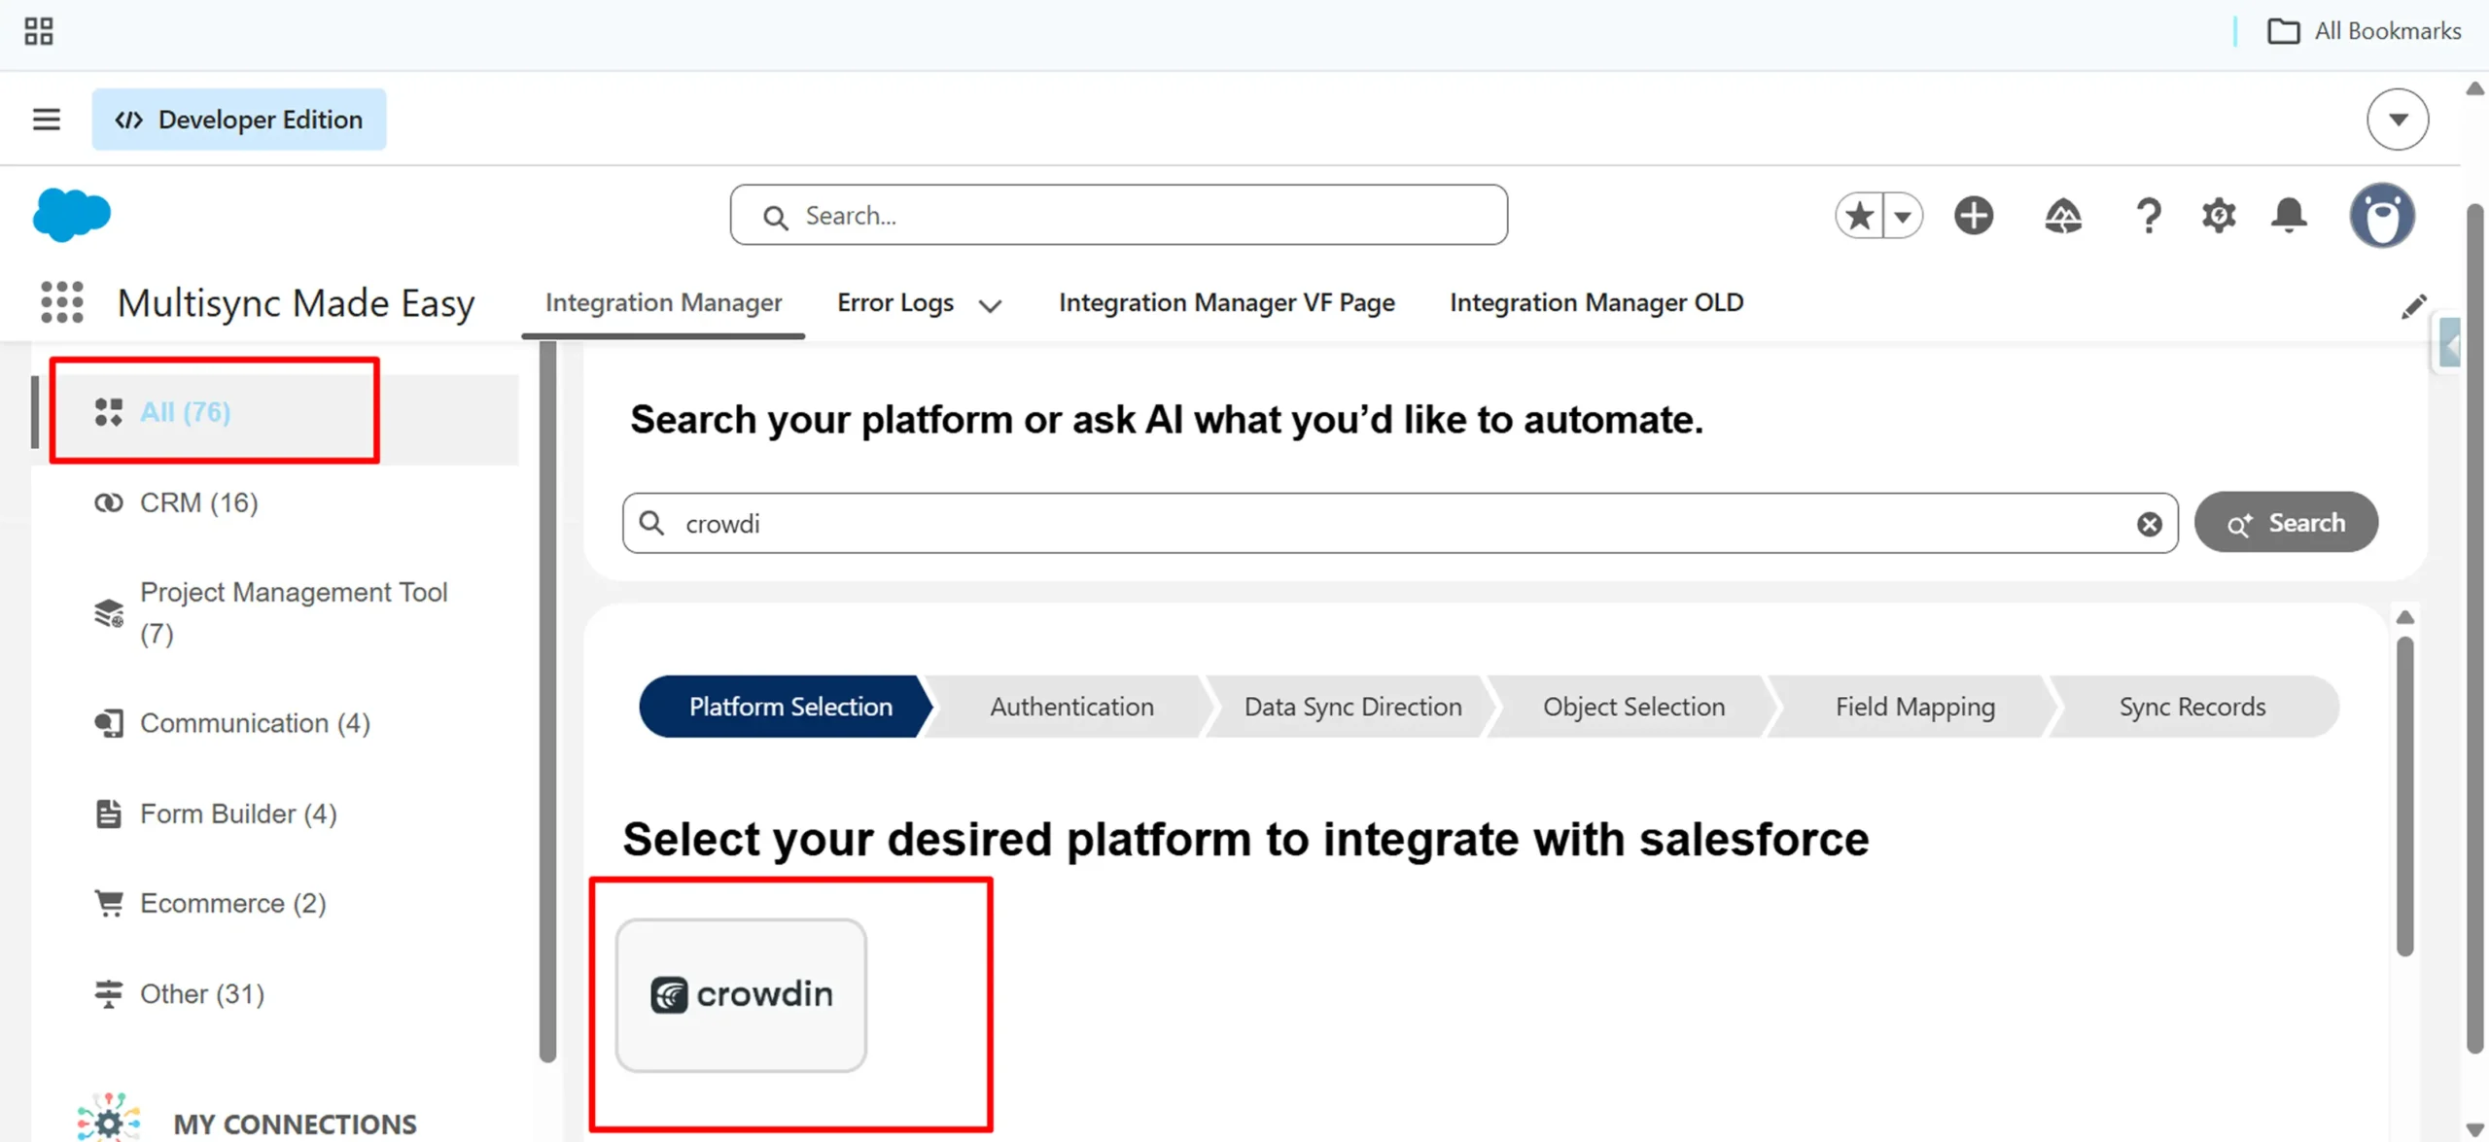Open the notifications bell
The image size is (2489, 1142).
pyautogui.click(x=2289, y=215)
